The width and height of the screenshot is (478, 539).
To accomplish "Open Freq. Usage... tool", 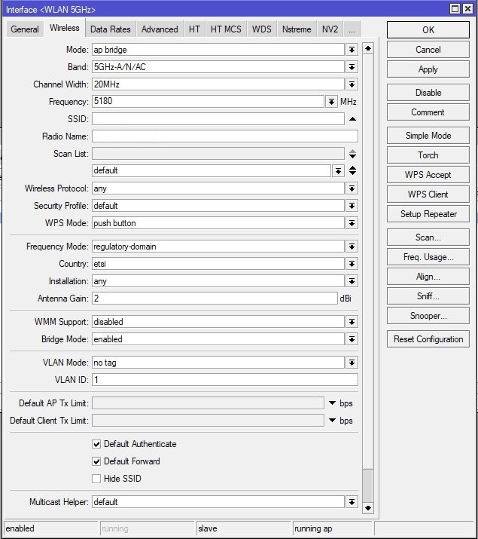I will 428,257.
